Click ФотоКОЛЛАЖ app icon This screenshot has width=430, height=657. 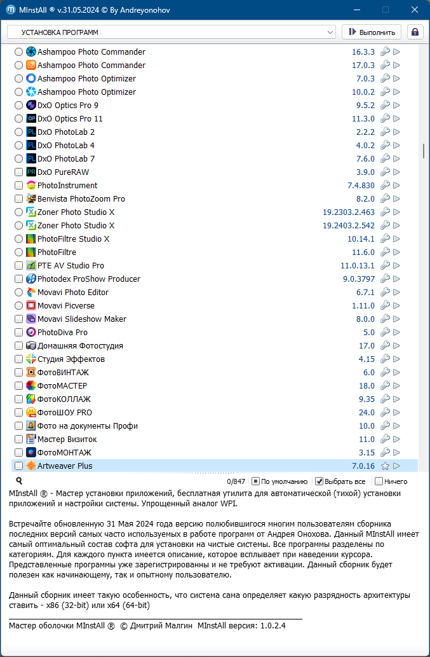(x=31, y=399)
